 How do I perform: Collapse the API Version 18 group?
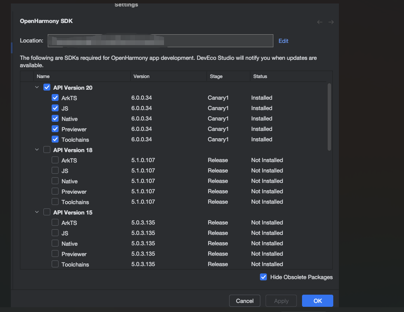pyautogui.click(x=37, y=149)
